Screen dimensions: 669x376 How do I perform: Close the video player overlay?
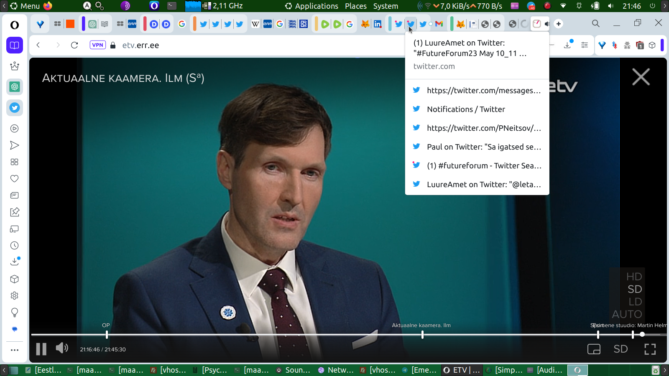(x=641, y=77)
